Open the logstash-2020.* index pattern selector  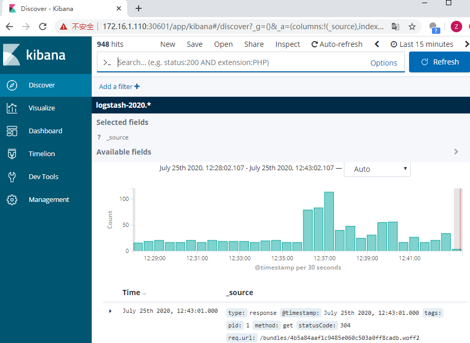123,105
